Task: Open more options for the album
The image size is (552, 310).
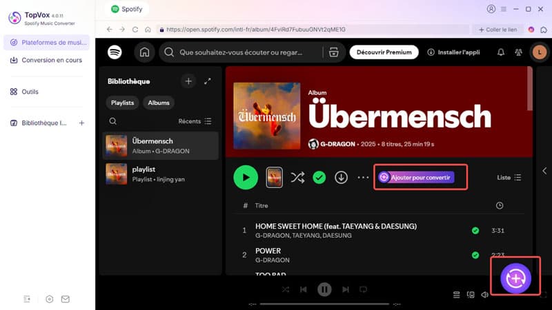Action: (363, 178)
